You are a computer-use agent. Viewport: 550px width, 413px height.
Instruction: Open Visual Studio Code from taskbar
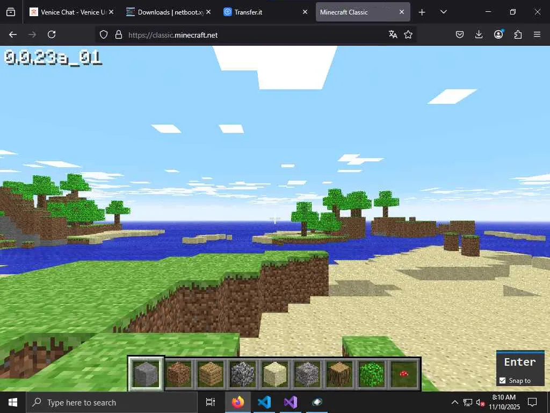264,402
